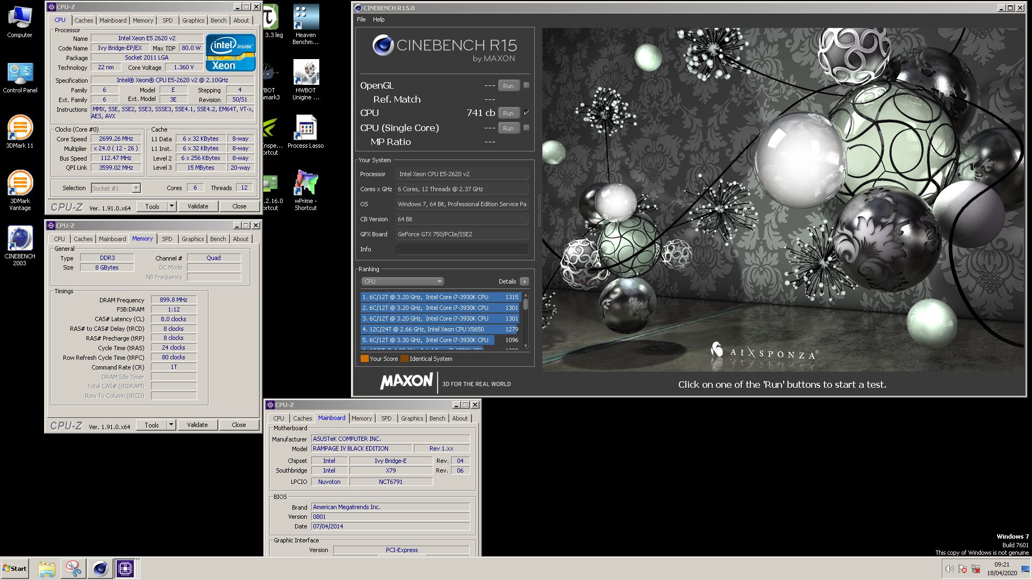Viewport: 1032px width, 580px height.
Task: Toggle CPU Single Core test checkbox
Action: pyautogui.click(x=526, y=128)
